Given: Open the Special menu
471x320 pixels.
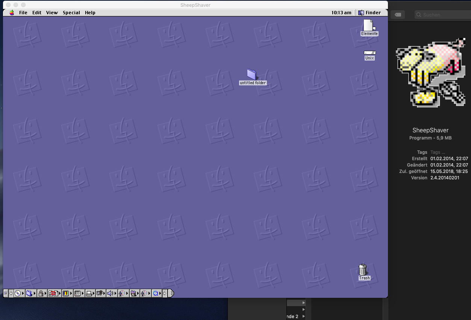Looking at the screenshot, I should click(x=71, y=12).
